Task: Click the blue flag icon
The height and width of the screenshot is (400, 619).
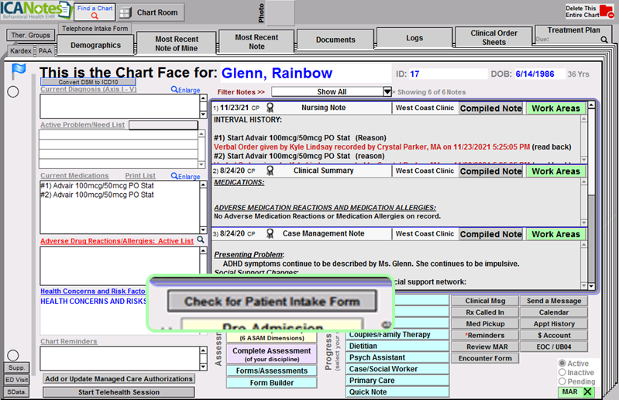Action: click(x=19, y=72)
